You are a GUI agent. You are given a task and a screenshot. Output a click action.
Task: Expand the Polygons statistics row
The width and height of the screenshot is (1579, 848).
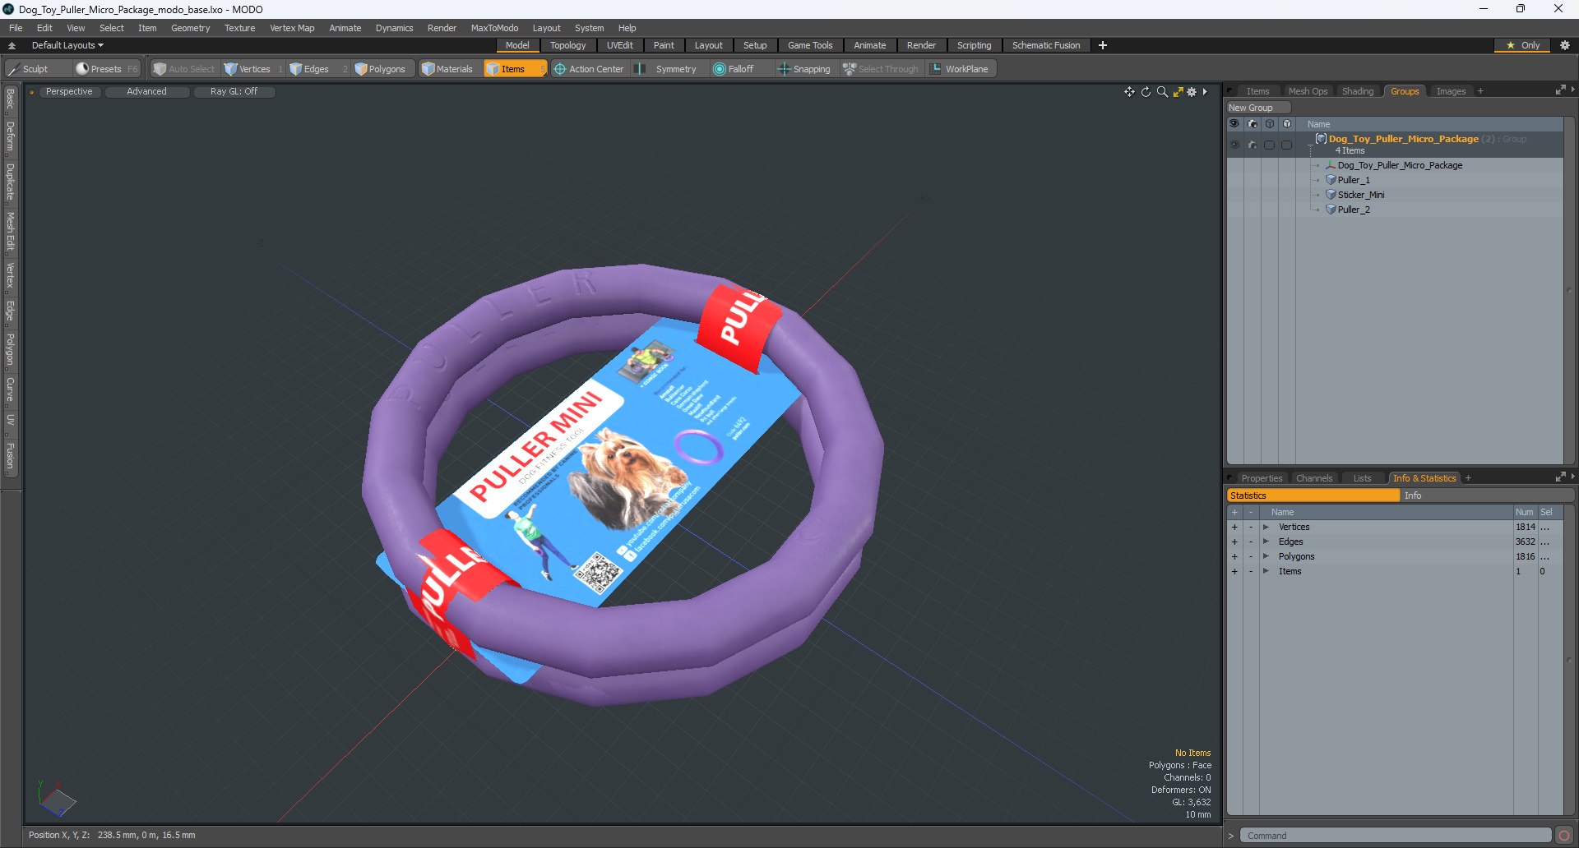click(1266, 557)
